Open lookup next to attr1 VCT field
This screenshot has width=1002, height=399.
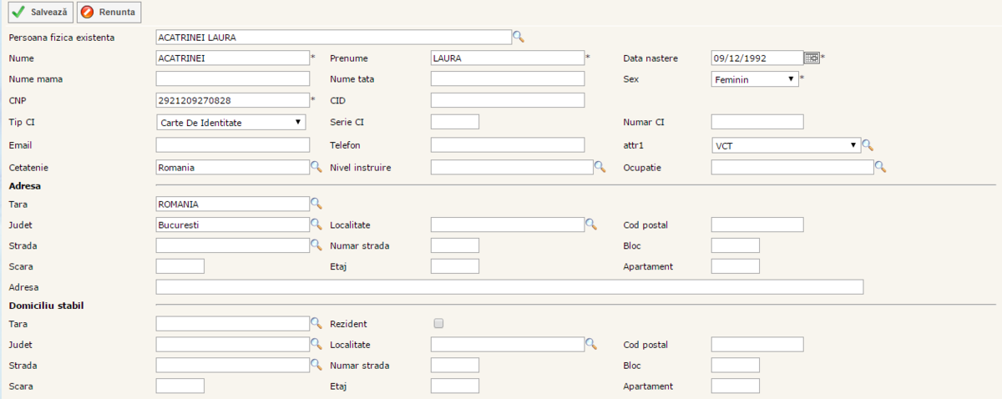tap(868, 145)
